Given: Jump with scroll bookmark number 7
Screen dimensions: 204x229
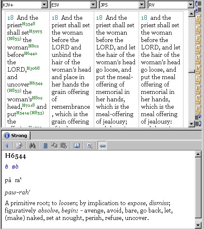Looking at the screenshot, I should (x=198, y=79).
